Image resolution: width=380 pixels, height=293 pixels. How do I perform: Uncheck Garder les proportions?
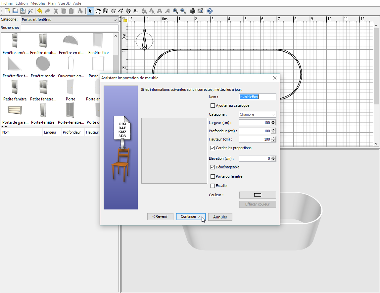tap(213, 148)
